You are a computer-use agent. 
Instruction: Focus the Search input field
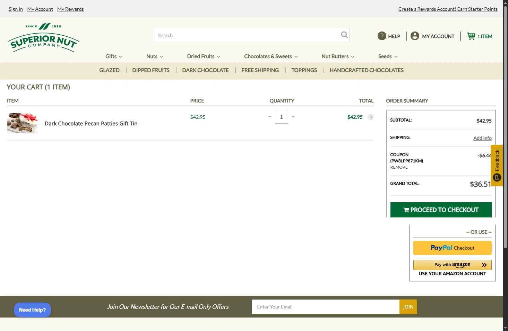247,35
